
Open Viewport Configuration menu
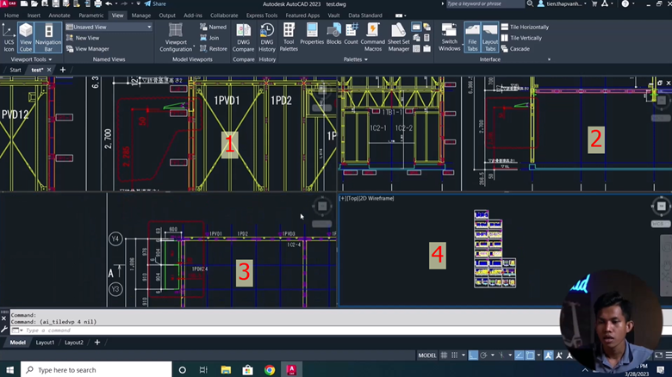tap(176, 38)
